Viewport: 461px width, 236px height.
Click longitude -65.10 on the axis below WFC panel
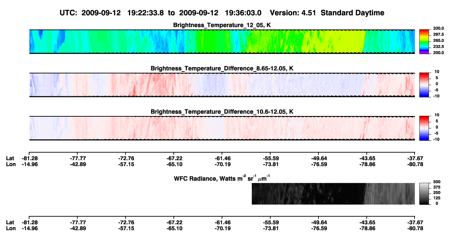(x=174, y=228)
